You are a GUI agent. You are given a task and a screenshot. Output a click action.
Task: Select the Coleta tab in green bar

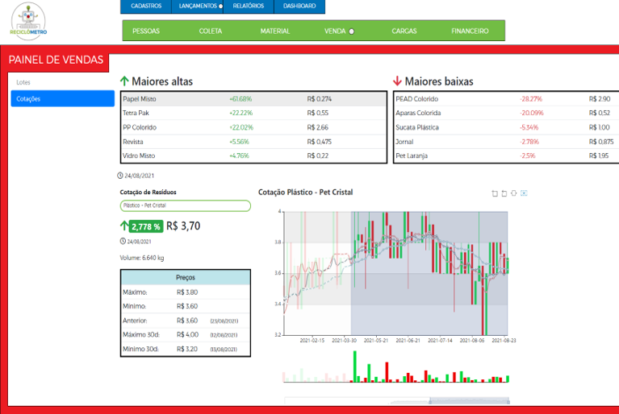click(x=211, y=31)
